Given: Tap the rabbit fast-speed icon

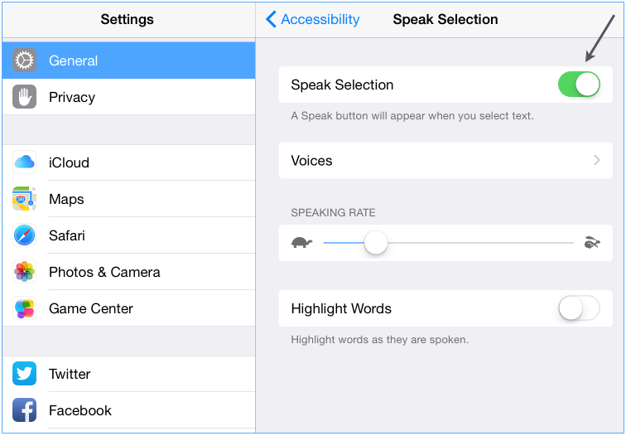Looking at the screenshot, I should [592, 243].
